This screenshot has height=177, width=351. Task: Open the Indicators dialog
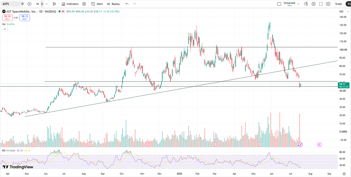[70, 4]
